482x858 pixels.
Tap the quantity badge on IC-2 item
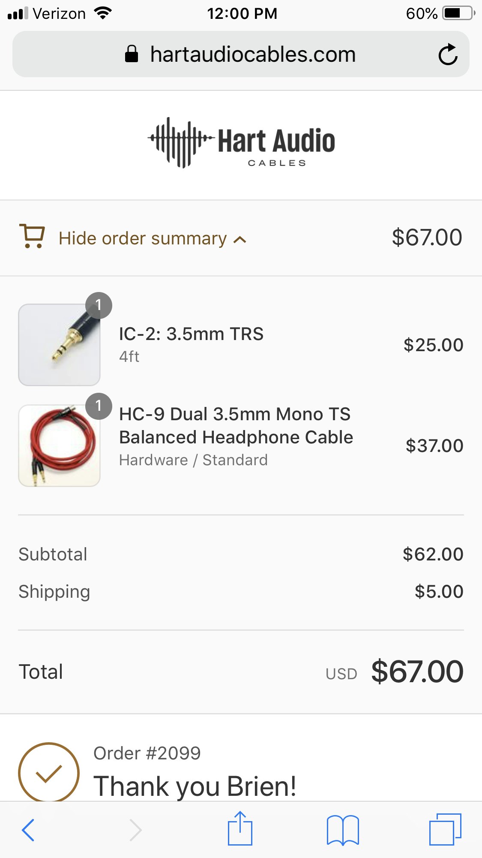(99, 305)
